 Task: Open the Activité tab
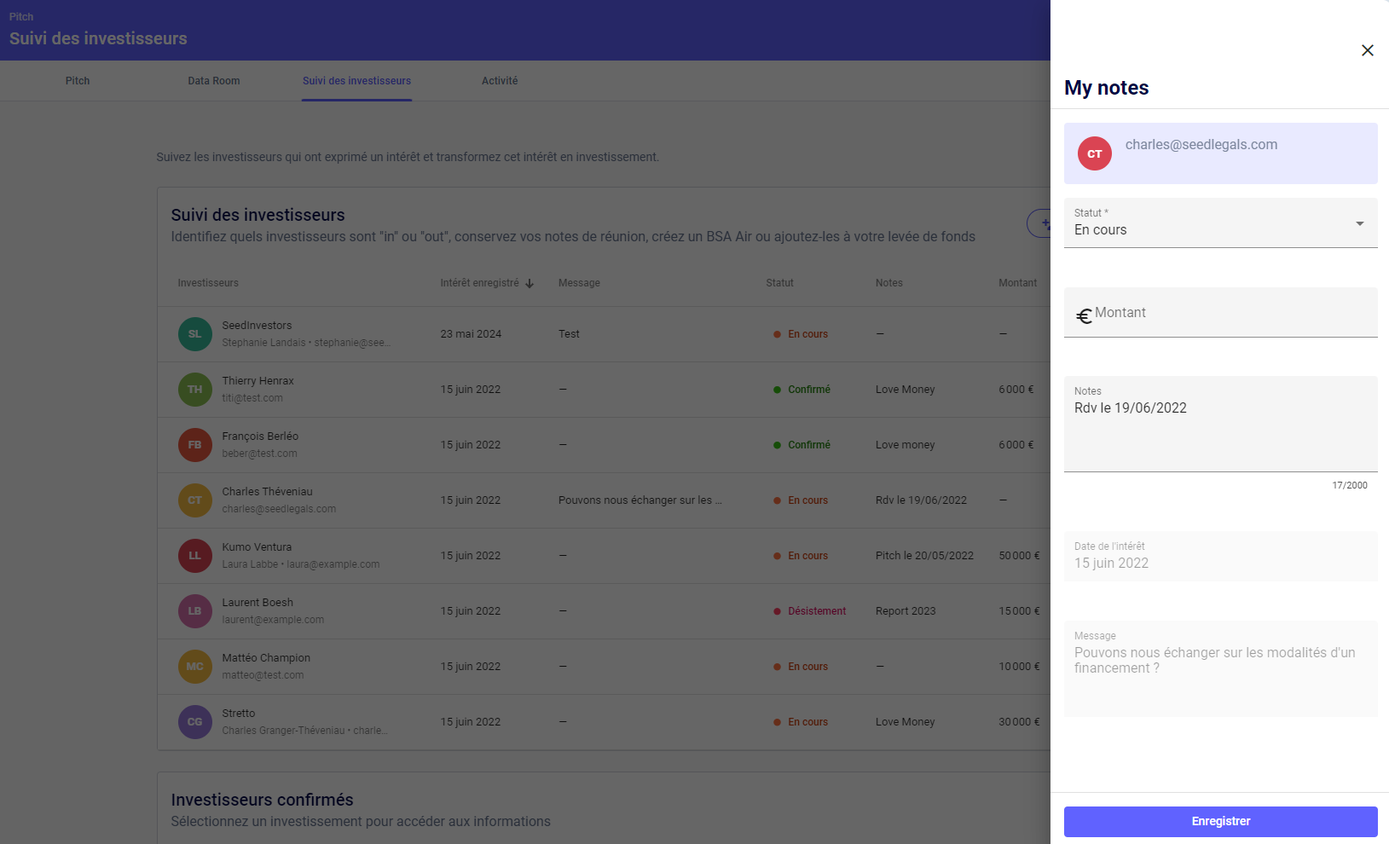click(499, 81)
